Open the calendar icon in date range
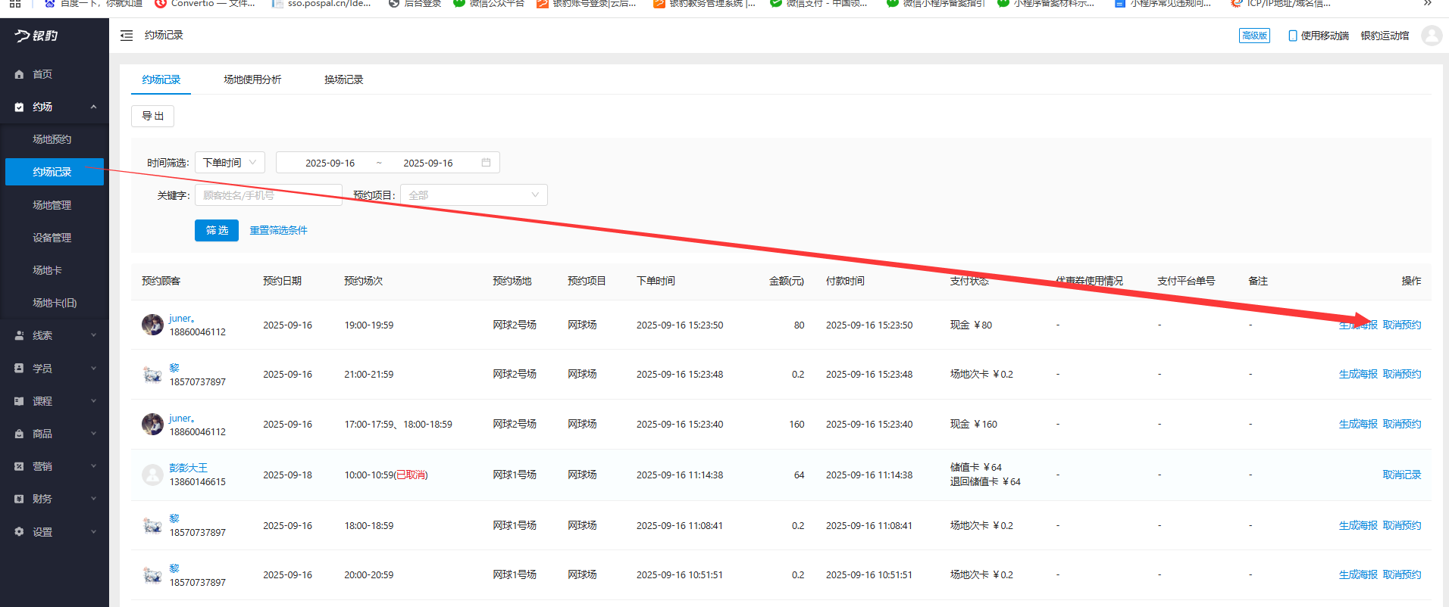1449x607 pixels. (486, 163)
